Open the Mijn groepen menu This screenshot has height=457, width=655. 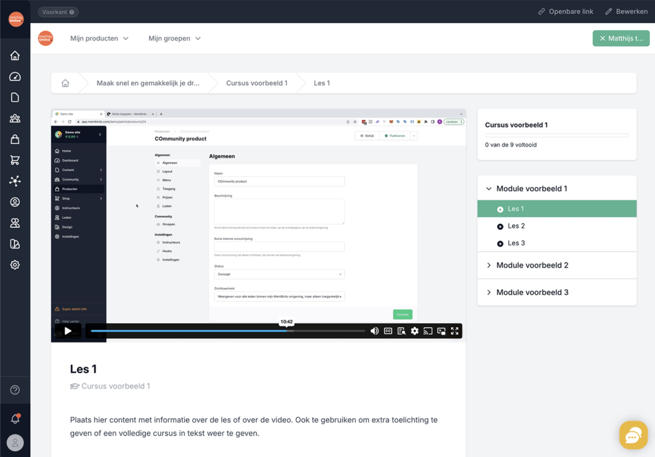coord(175,38)
